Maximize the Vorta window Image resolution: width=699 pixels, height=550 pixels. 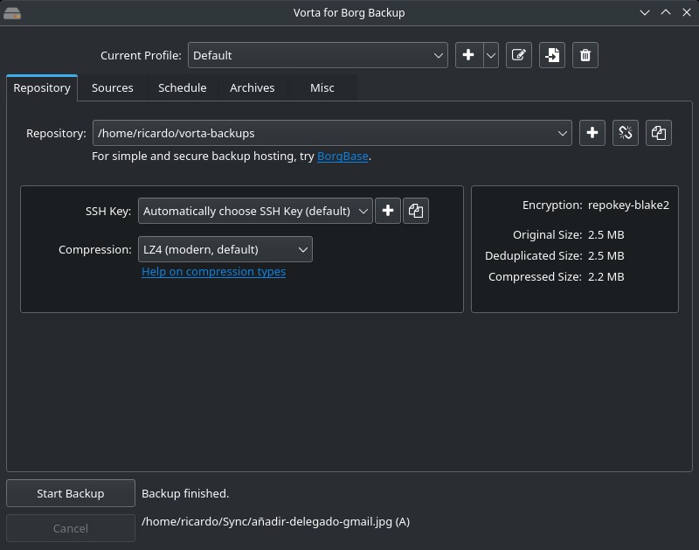click(666, 13)
